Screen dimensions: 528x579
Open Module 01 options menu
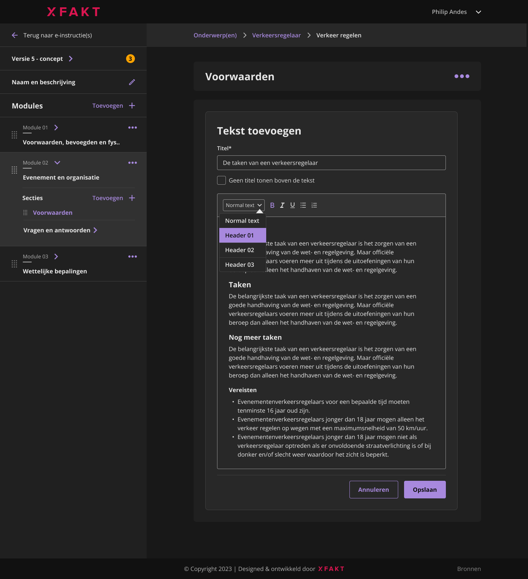132,128
